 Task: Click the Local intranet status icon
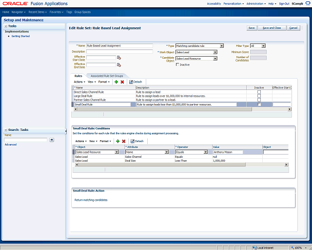coord(254,248)
